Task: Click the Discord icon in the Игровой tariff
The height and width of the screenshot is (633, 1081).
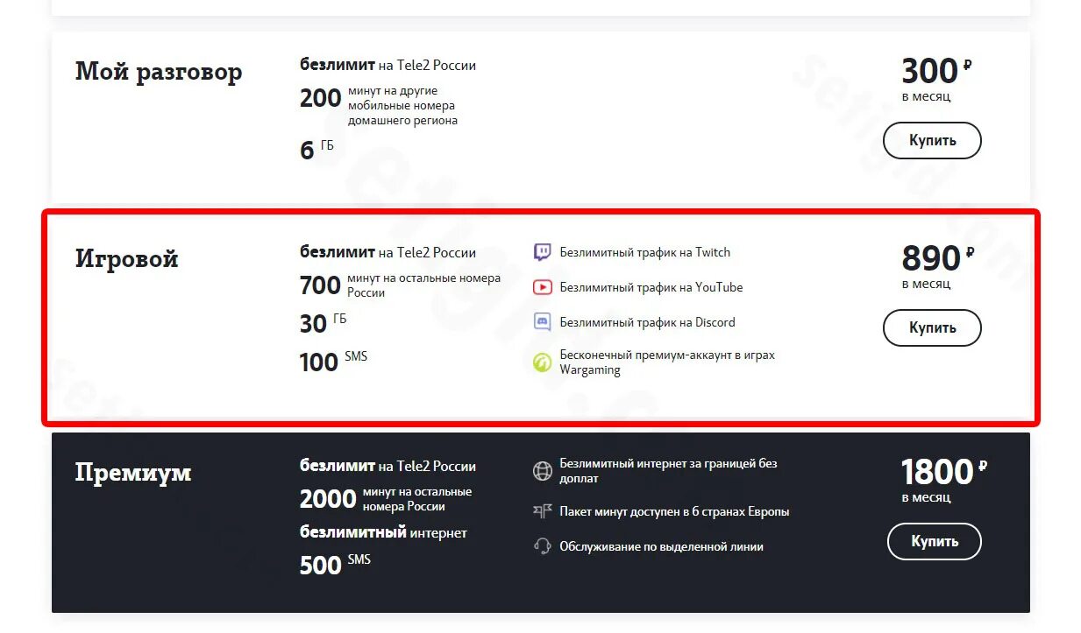Action: point(543,322)
